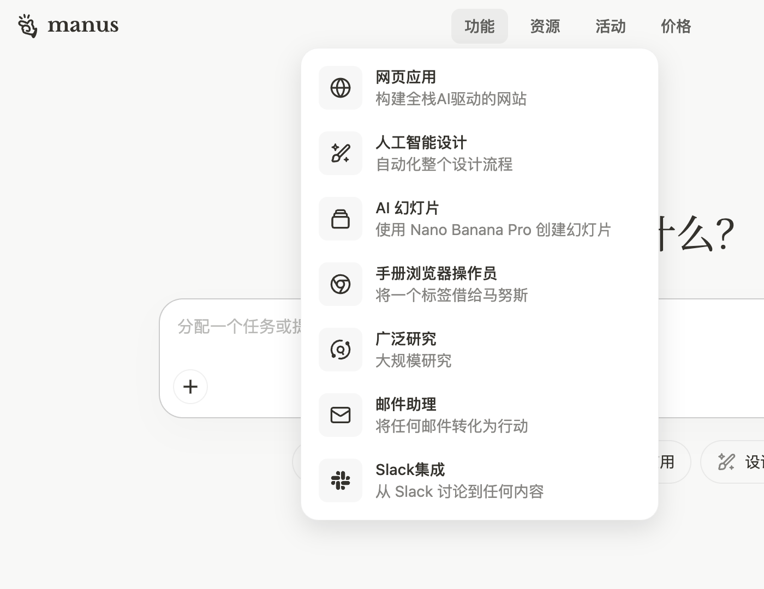Click the browser icon for 手册浏览器操作员
This screenshot has height=589, width=764.
[x=340, y=284]
